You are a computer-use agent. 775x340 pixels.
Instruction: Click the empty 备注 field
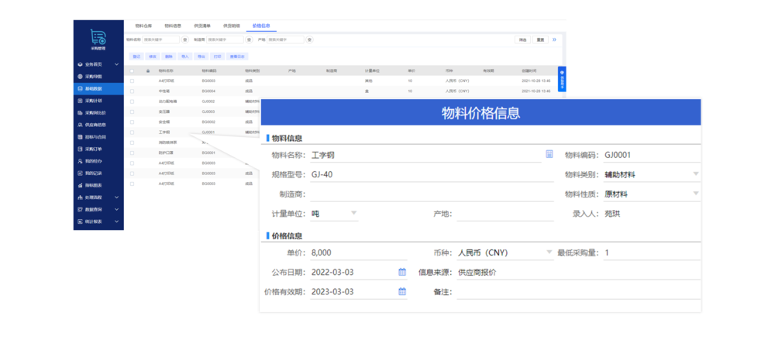[579, 291]
